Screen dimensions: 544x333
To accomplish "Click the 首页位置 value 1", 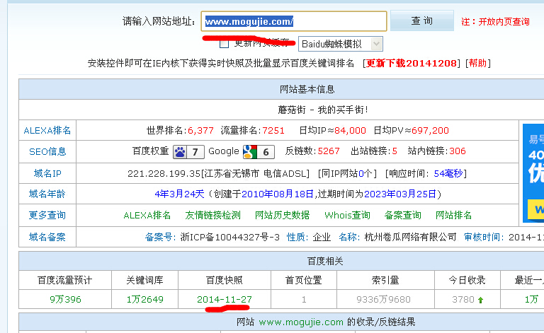I will [x=304, y=300].
